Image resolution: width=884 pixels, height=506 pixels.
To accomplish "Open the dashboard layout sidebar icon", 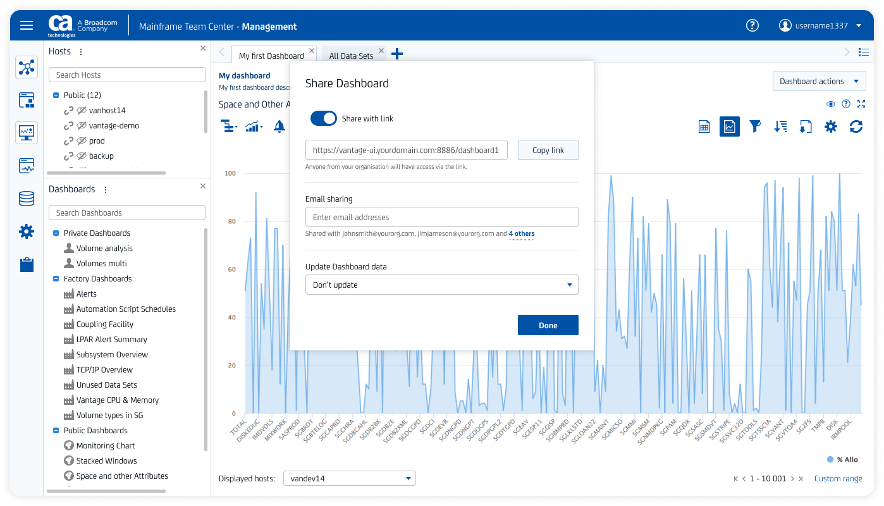I will (x=27, y=100).
